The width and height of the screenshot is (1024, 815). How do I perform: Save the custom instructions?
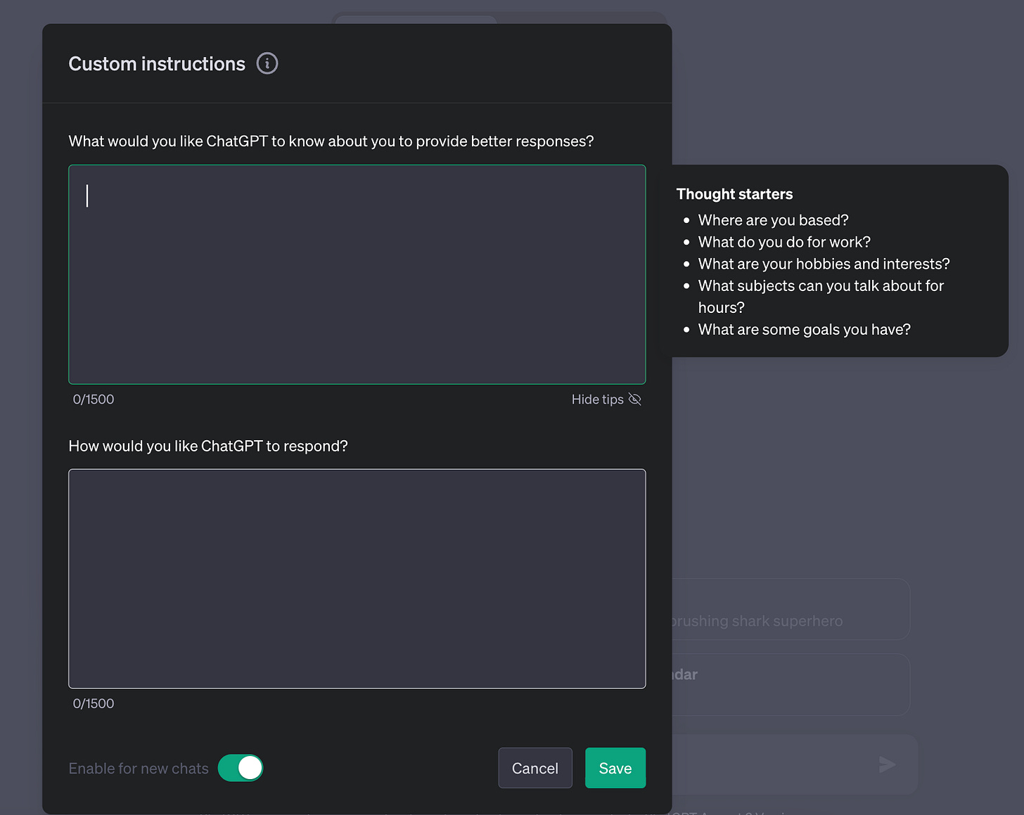click(615, 768)
